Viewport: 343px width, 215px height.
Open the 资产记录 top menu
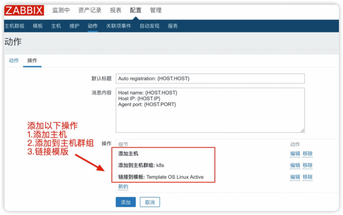(x=90, y=10)
